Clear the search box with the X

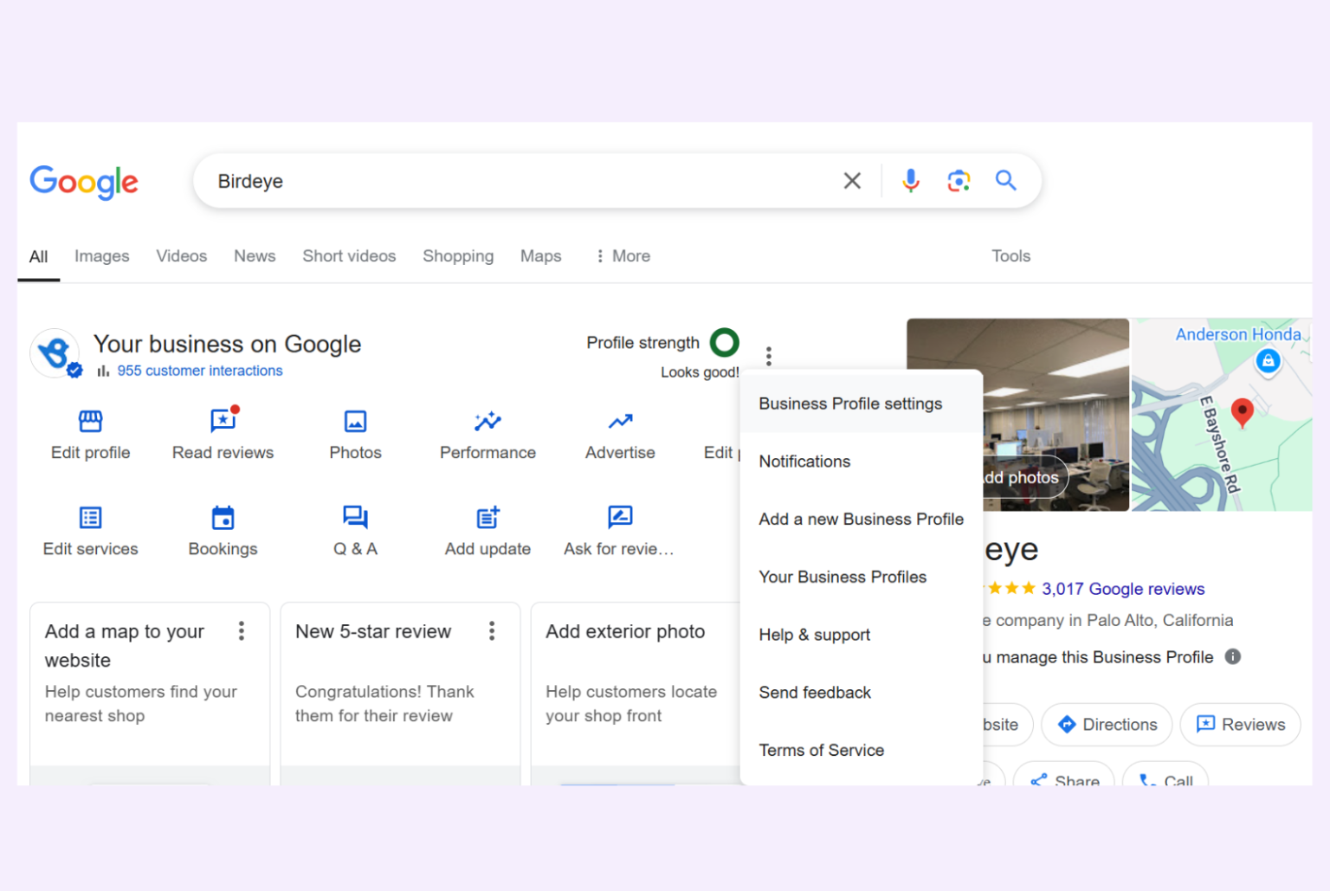pos(852,180)
